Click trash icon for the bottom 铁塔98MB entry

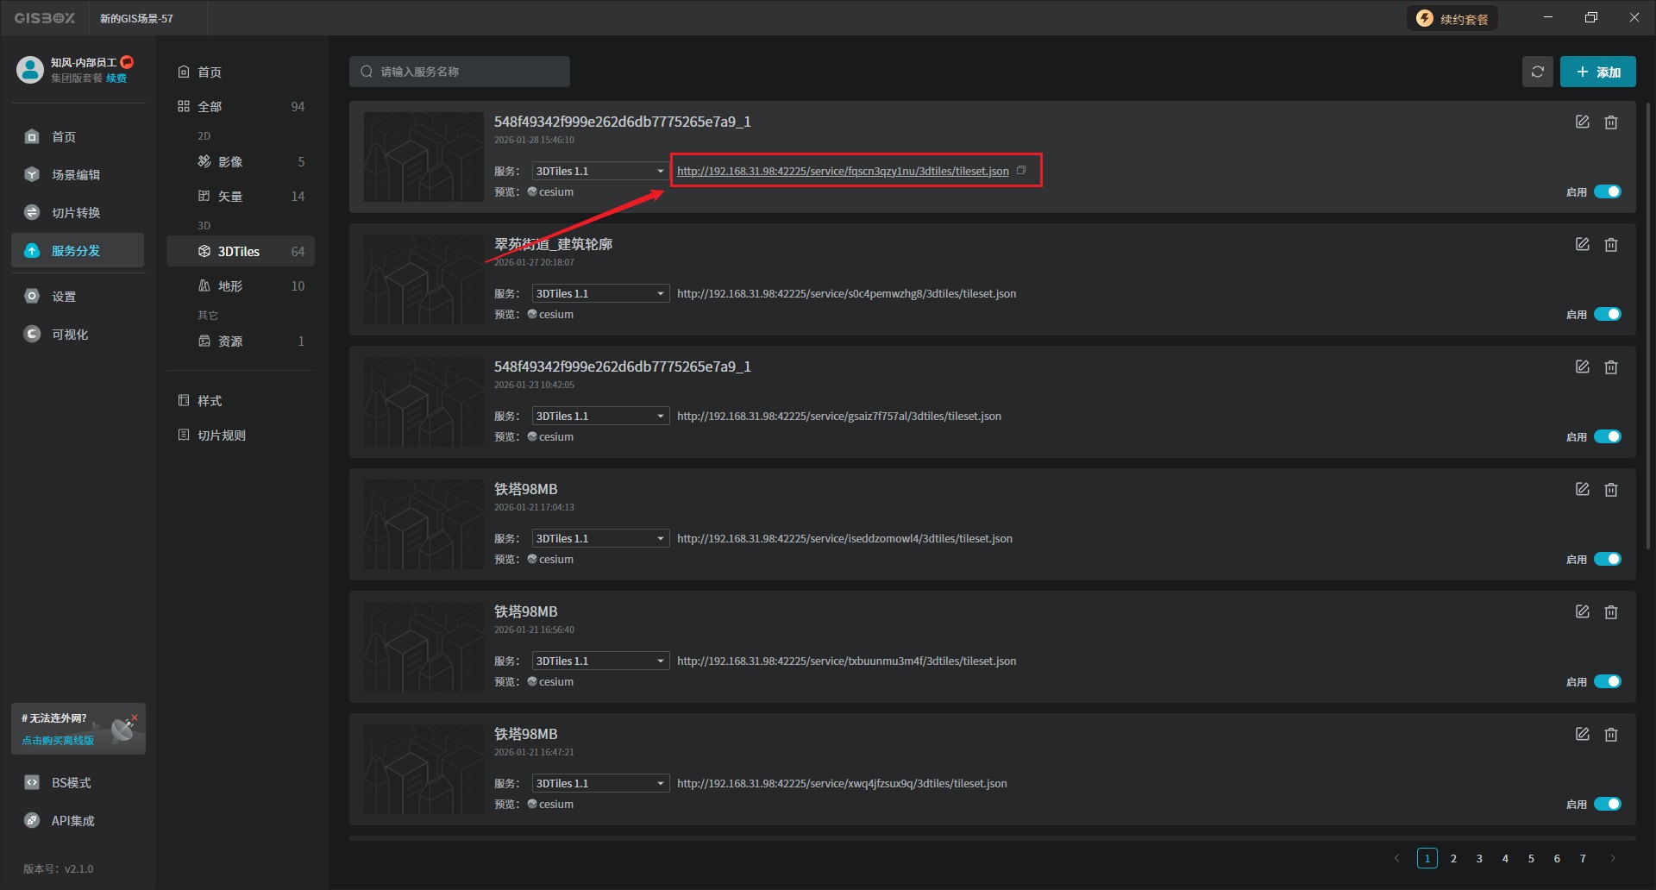click(x=1610, y=735)
